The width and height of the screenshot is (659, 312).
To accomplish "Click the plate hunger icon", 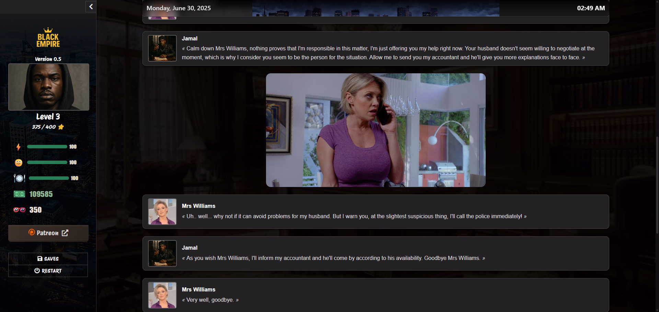I will [19, 178].
